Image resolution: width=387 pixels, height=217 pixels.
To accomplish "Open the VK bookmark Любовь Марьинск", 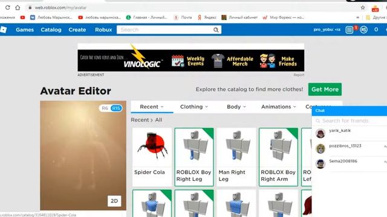I will click(51, 17).
